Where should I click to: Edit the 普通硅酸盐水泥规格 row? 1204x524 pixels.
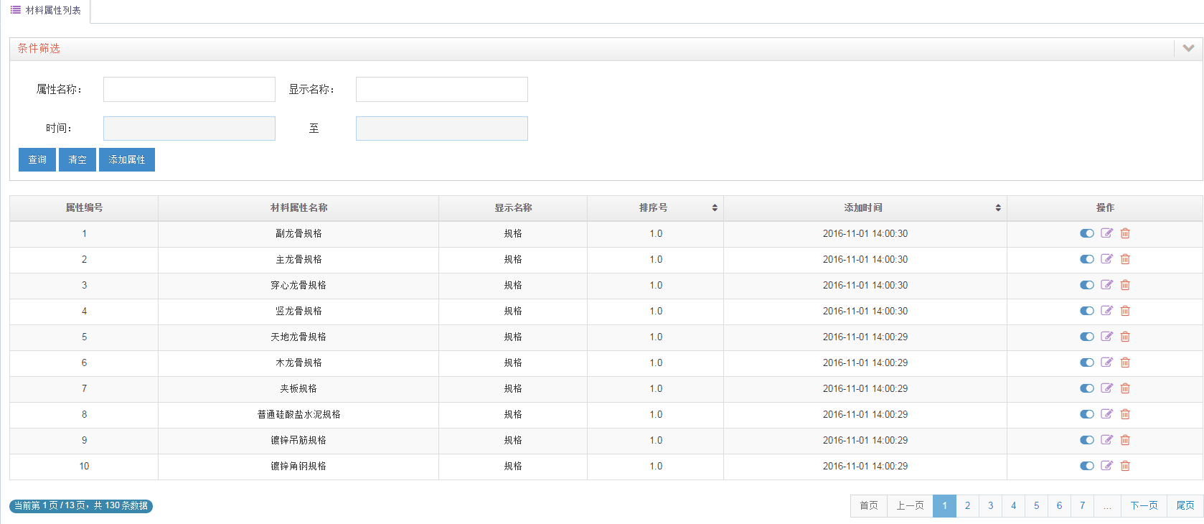click(x=1106, y=414)
